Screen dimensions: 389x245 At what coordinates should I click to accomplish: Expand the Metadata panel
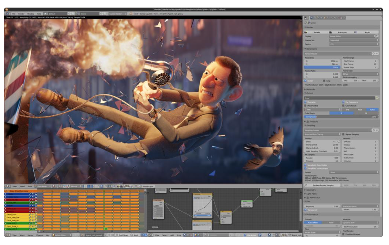[x=341, y=89]
